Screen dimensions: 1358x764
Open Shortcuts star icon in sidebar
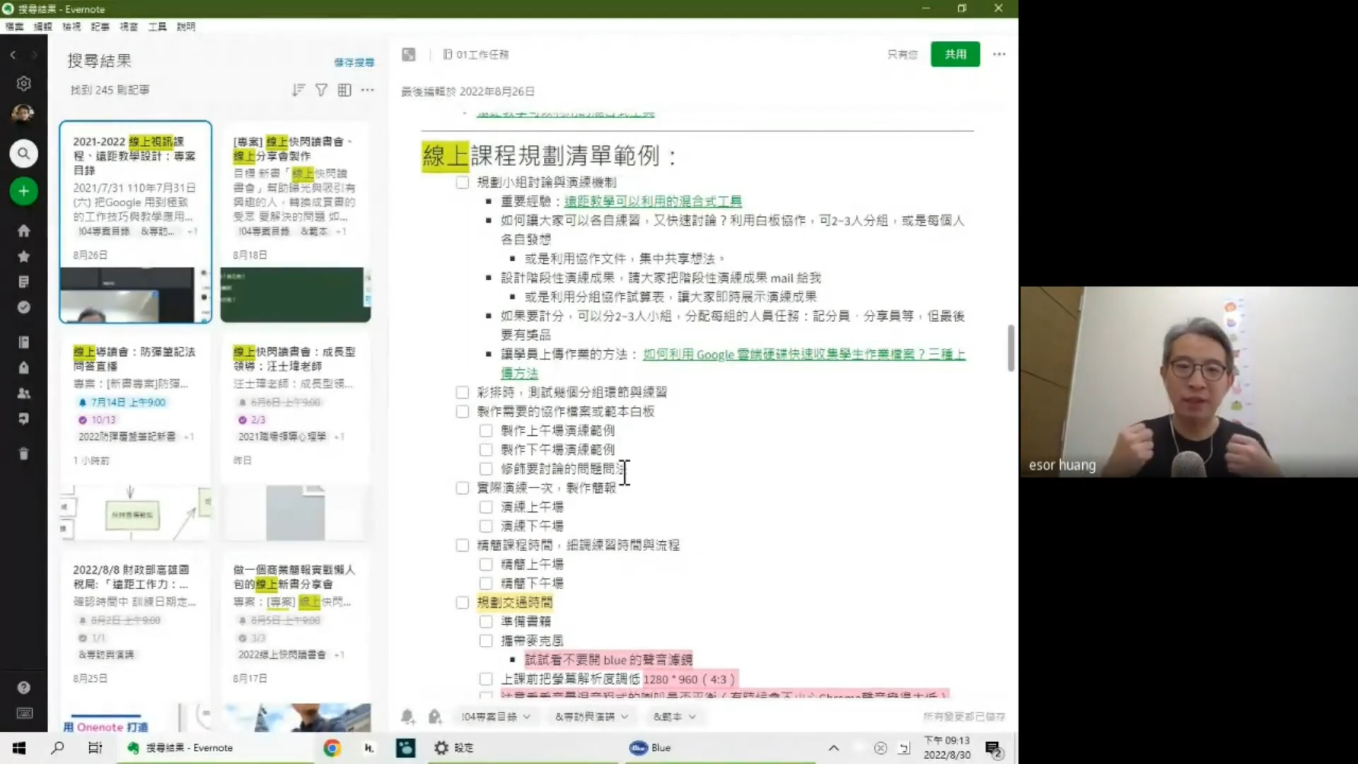point(23,256)
